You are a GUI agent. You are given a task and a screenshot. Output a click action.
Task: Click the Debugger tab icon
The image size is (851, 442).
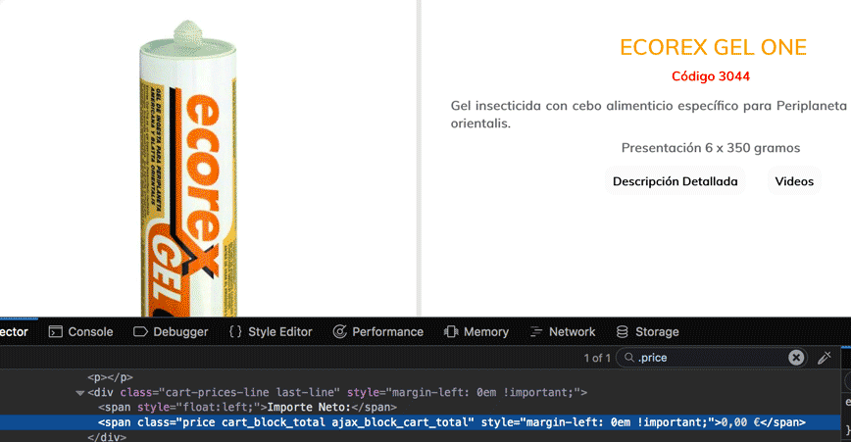coord(140,332)
